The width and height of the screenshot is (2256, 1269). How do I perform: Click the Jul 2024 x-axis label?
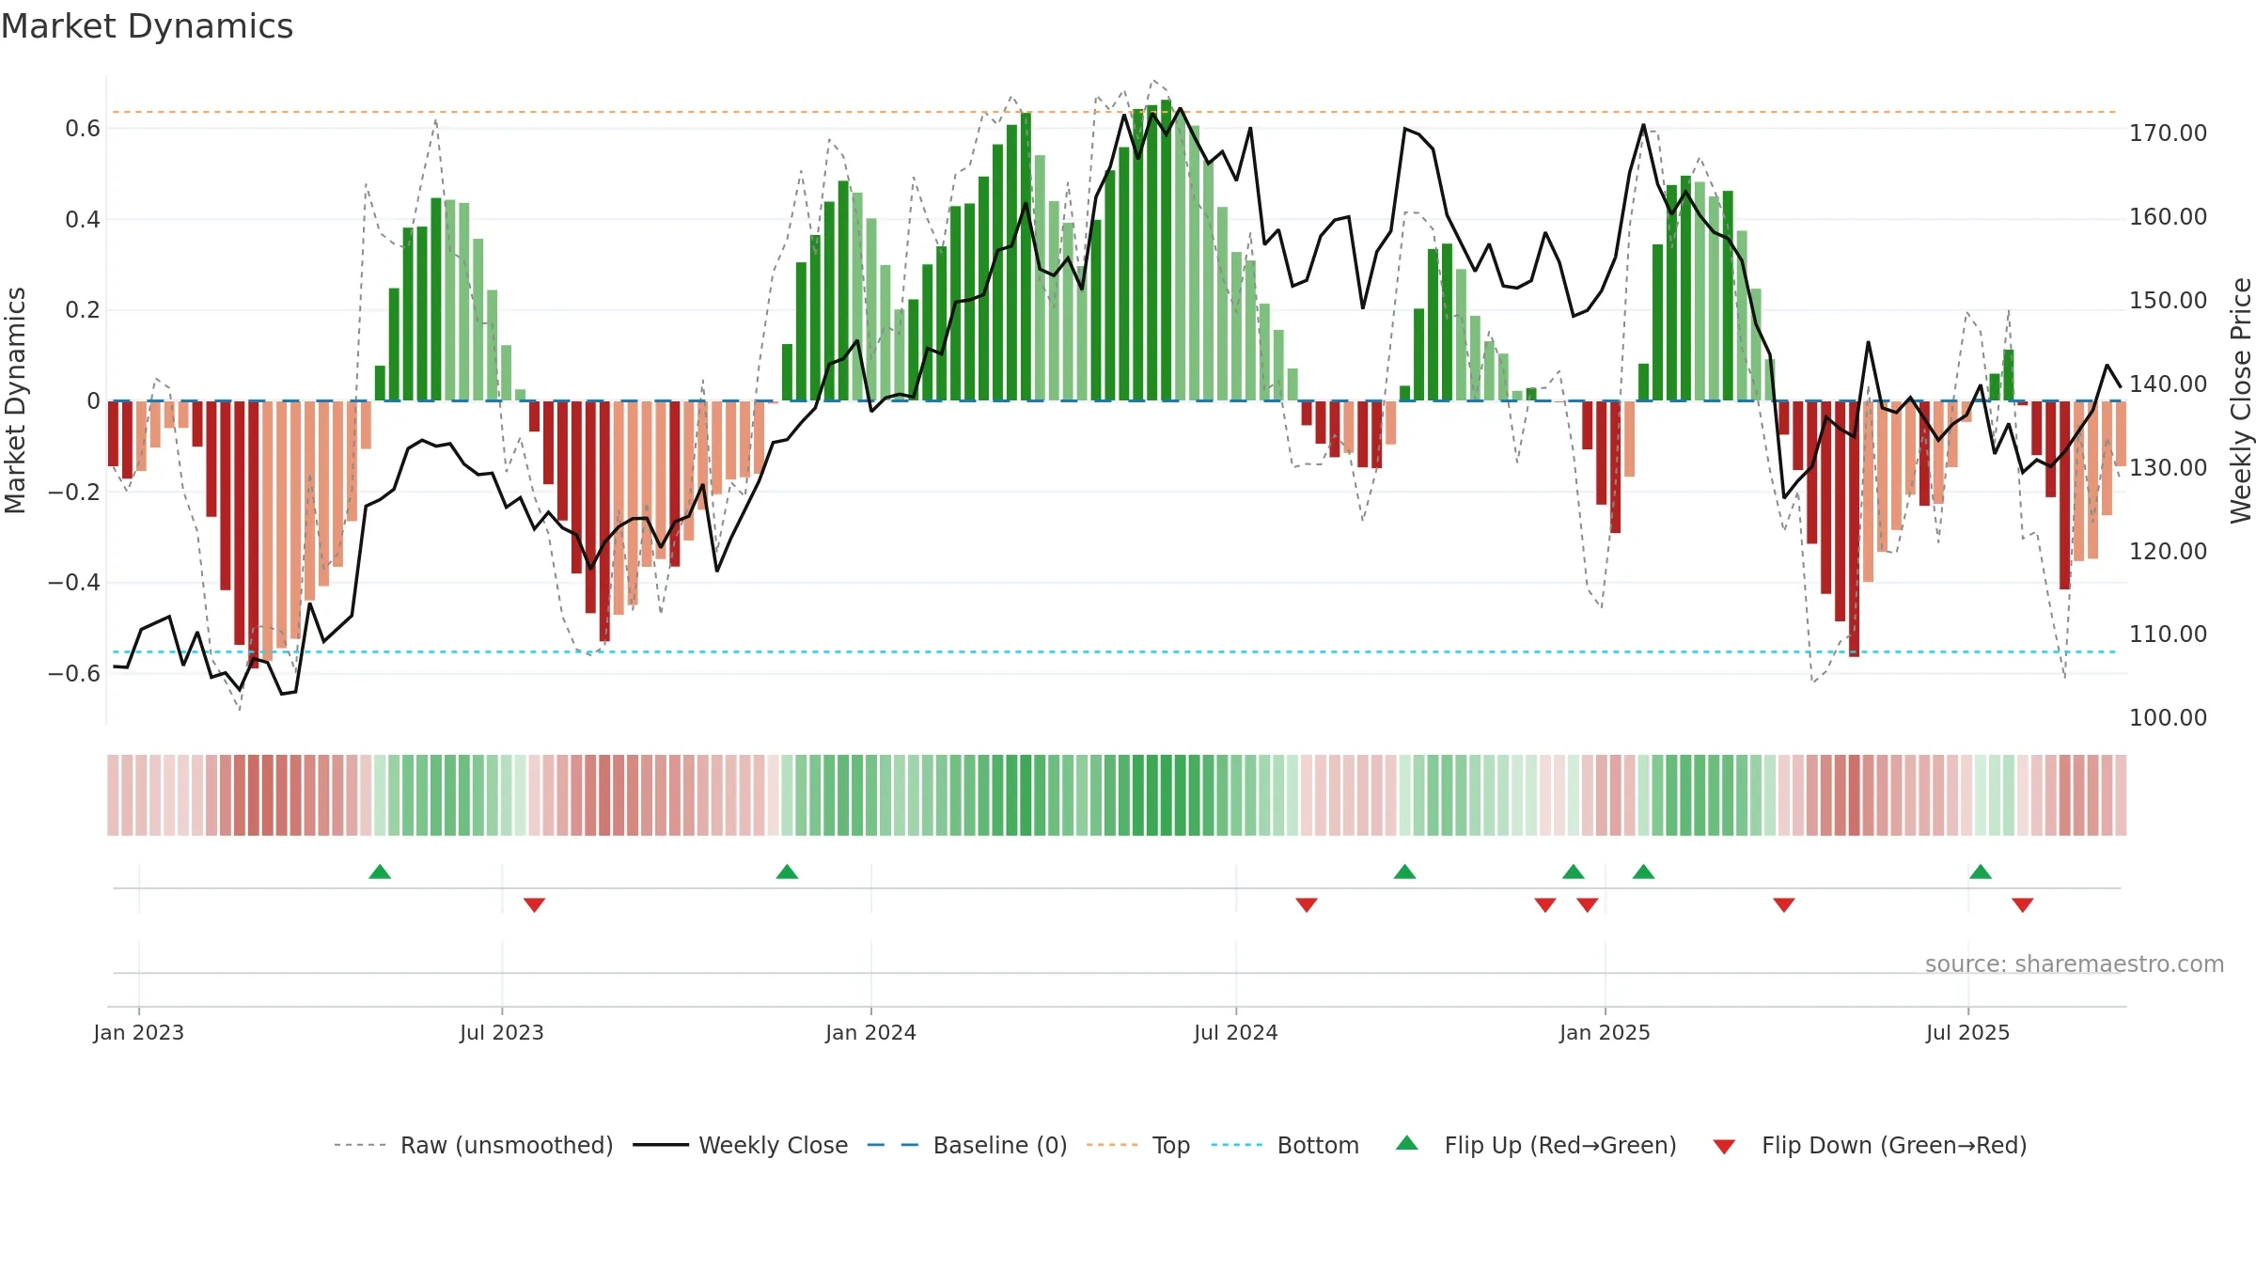[1236, 1032]
